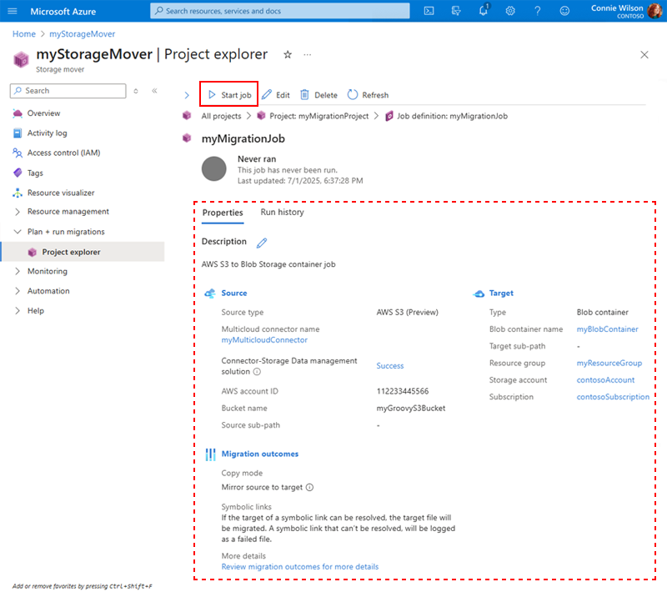Image resolution: width=667 pixels, height=592 pixels.
Task: Select Project explorer in the sidebar
Action: [x=82, y=252]
